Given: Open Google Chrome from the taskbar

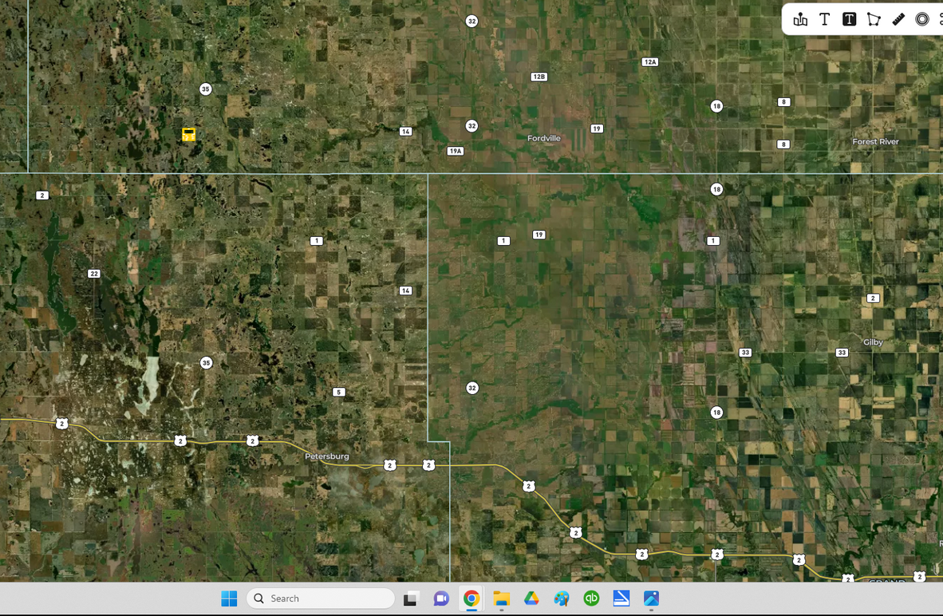Looking at the screenshot, I should (x=471, y=598).
